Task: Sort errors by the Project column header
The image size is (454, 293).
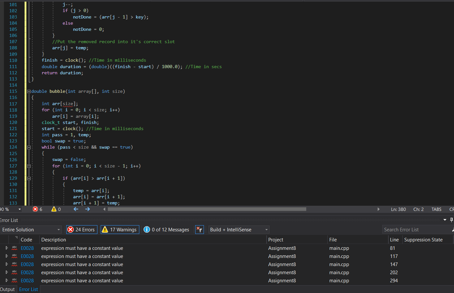Action: pos(297,240)
